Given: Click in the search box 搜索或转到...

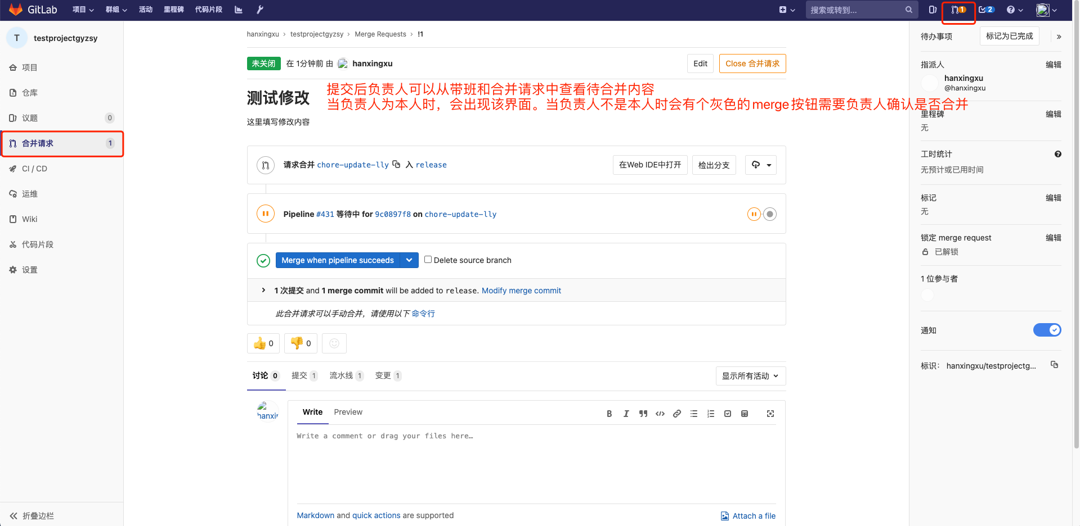Looking at the screenshot, I should [x=862, y=10].
